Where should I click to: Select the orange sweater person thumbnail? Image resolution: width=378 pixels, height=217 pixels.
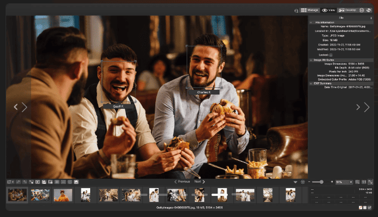(63, 195)
